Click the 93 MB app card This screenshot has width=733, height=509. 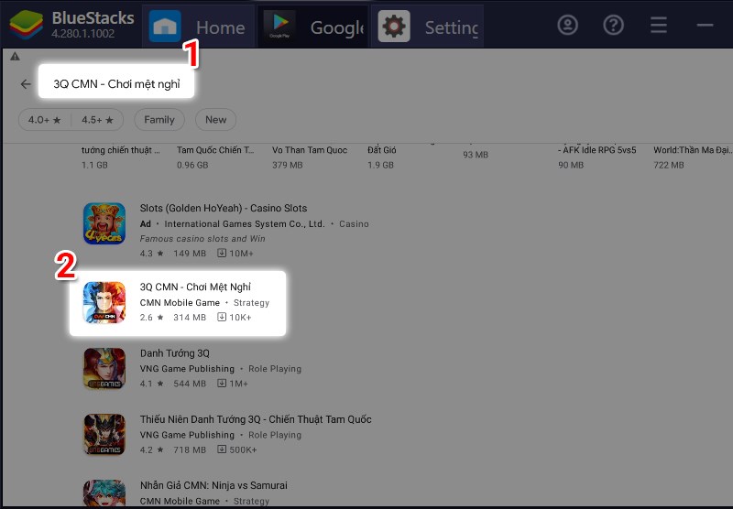pos(476,155)
